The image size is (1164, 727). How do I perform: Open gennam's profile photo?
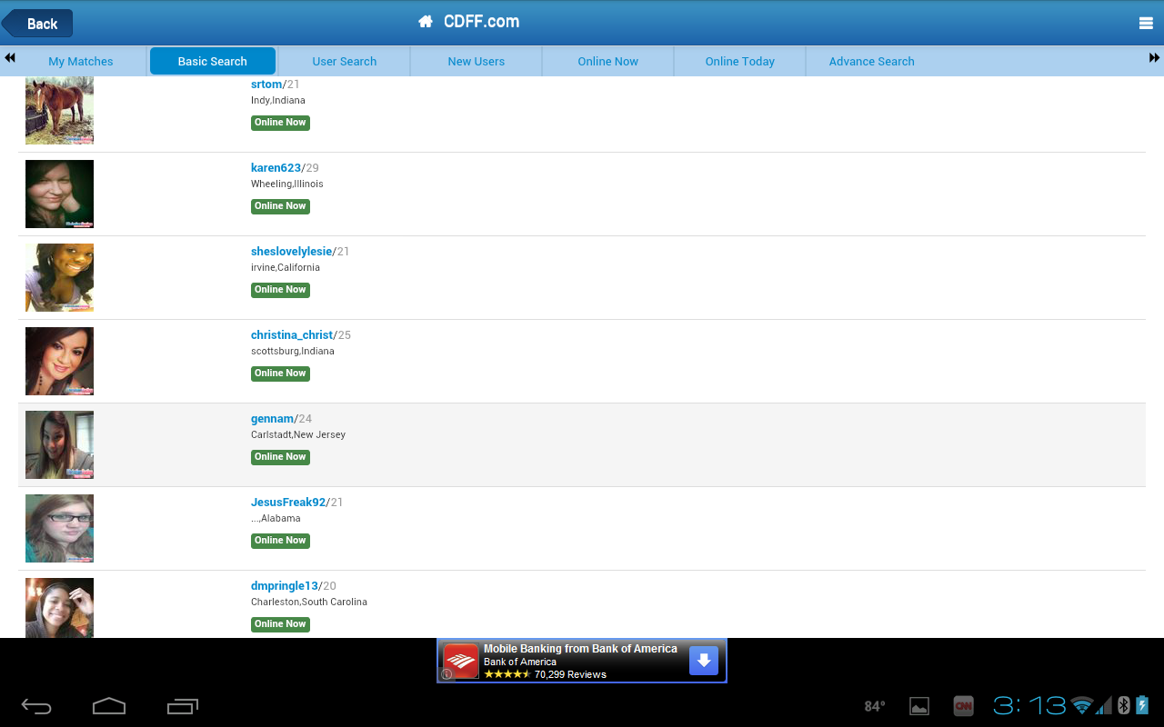(59, 444)
